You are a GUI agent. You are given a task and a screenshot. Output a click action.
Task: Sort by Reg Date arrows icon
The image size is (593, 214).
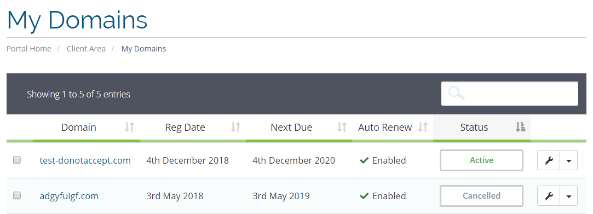coord(235,127)
